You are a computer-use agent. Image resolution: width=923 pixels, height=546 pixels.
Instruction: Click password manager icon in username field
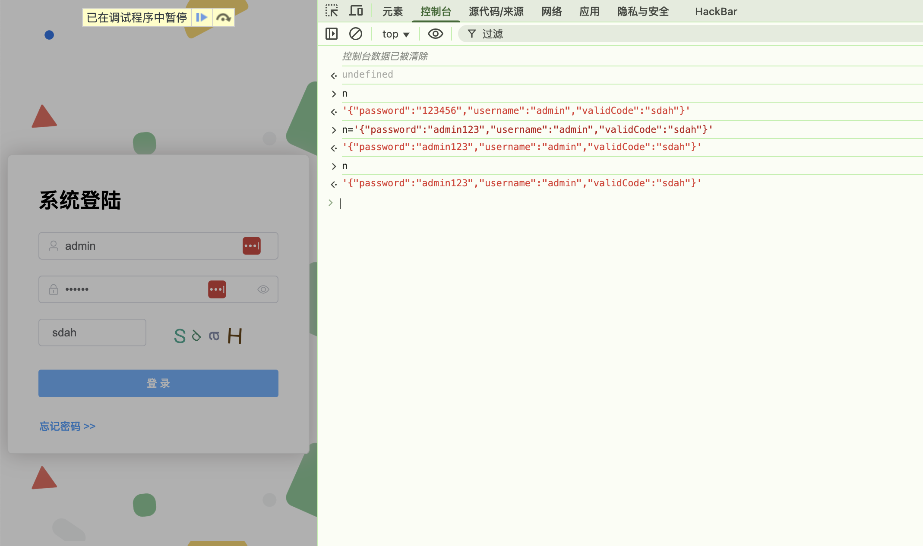[x=251, y=246]
